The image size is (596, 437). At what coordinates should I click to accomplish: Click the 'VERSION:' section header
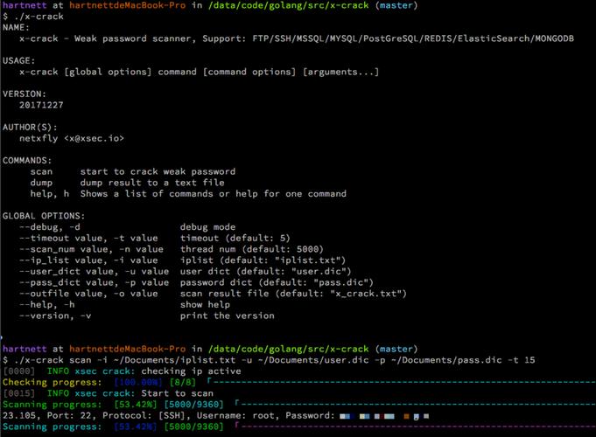tap(25, 94)
